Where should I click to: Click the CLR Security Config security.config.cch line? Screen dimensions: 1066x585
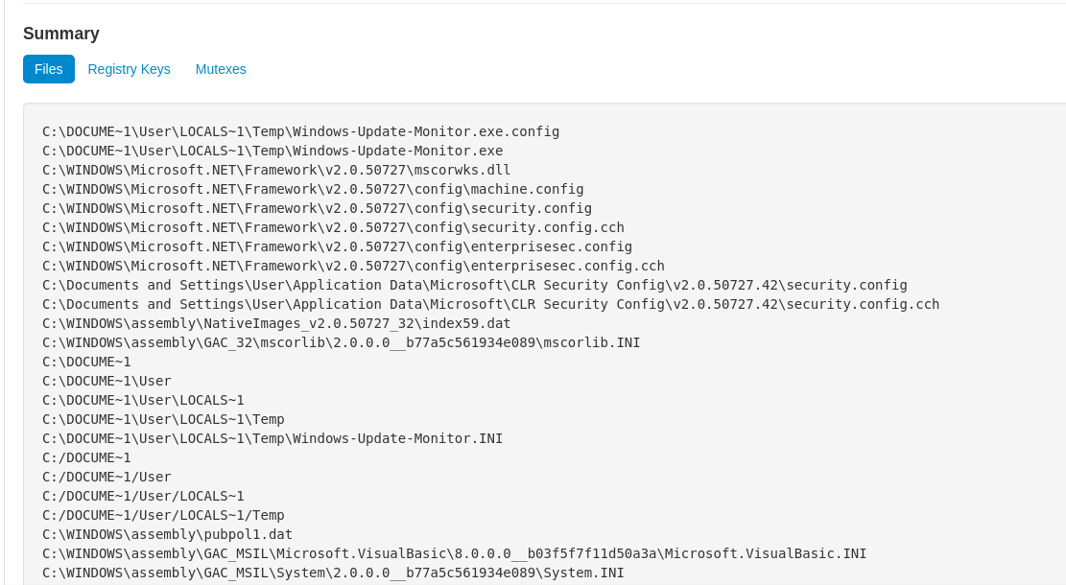coord(491,304)
